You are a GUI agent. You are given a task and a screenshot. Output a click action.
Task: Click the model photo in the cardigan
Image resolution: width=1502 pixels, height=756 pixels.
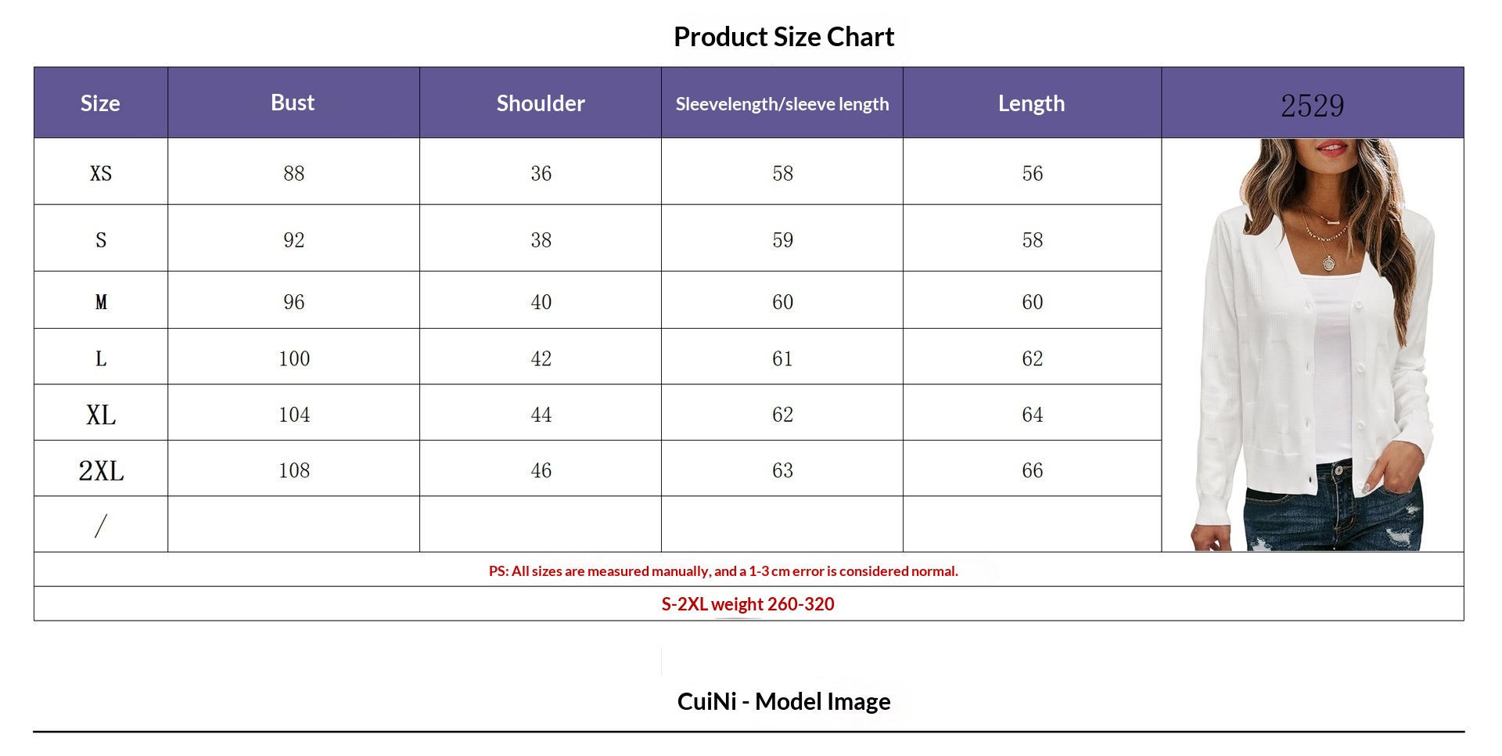tap(1313, 344)
